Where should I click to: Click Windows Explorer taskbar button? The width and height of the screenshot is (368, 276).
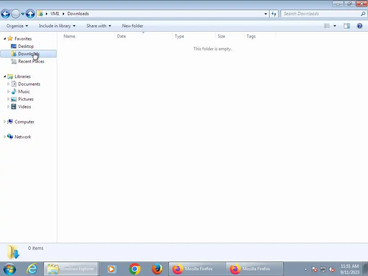coord(71,269)
